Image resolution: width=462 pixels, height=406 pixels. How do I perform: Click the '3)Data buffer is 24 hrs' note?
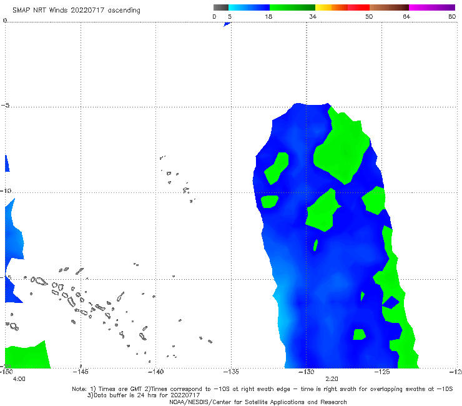(144, 395)
